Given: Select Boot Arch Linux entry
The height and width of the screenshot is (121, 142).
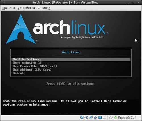Looking at the screenshot, I should pyautogui.click(x=71, y=59).
